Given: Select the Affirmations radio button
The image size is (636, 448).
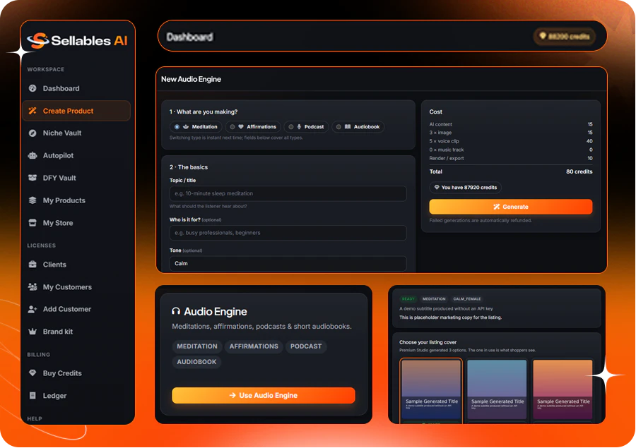Looking at the screenshot, I should tap(232, 127).
